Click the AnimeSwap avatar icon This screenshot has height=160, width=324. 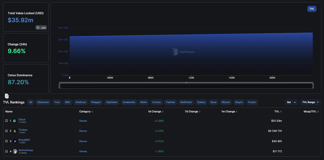(x=15, y=151)
